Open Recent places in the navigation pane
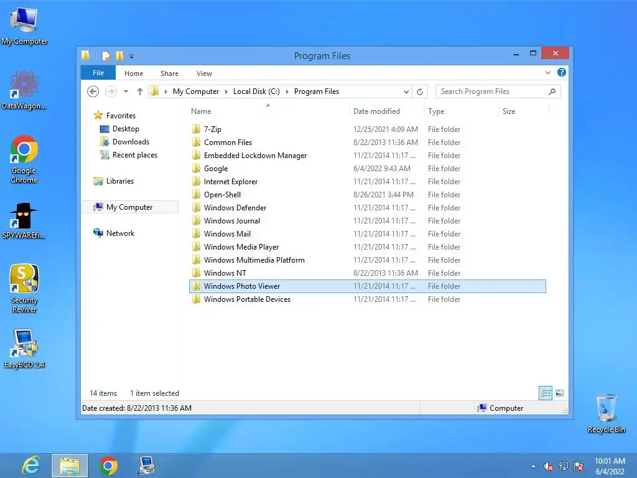The height and width of the screenshot is (478, 637). pyautogui.click(x=128, y=155)
